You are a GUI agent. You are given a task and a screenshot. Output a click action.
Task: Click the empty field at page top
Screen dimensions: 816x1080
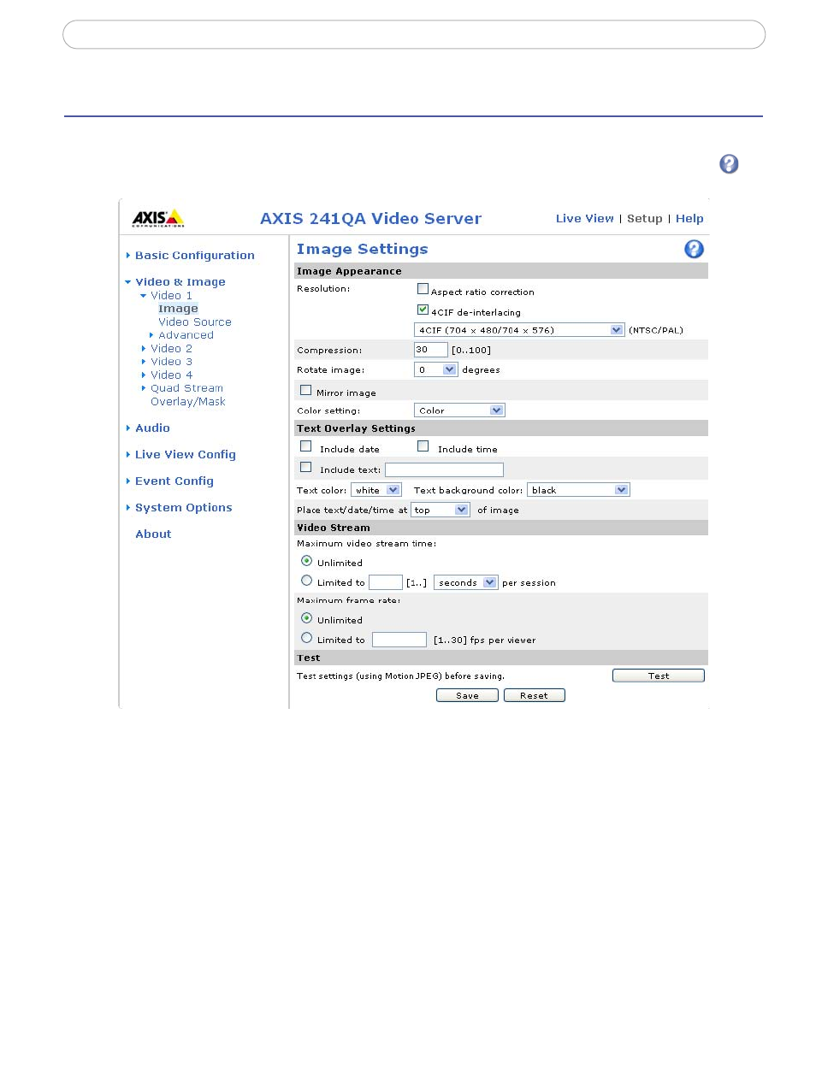coord(414,34)
